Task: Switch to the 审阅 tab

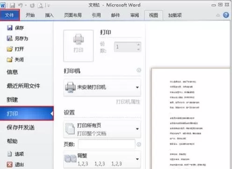Action: coord(135,15)
